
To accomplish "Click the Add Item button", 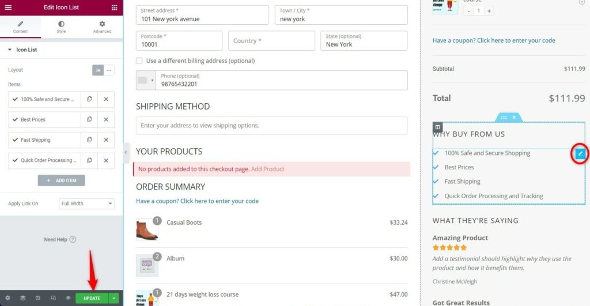I will 61,181.
